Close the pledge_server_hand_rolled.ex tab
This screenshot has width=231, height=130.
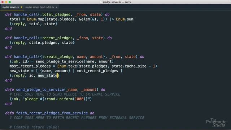pyautogui.click(x=57, y=7)
